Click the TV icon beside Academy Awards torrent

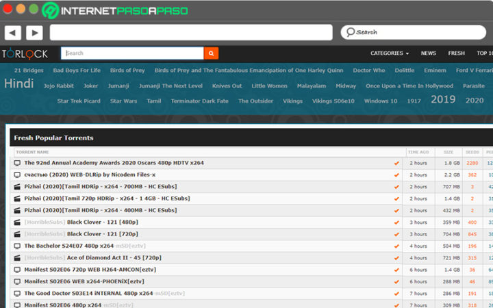[17, 163]
